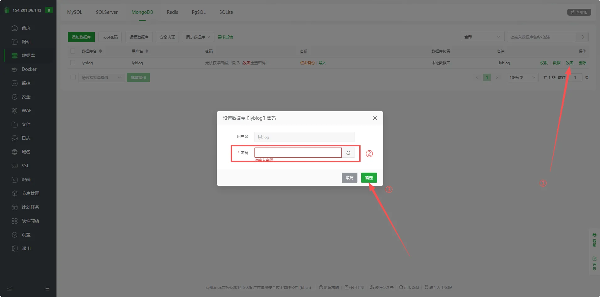Click the search magnifier icon
This screenshot has height=297, width=600.
pyautogui.click(x=582, y=37)
